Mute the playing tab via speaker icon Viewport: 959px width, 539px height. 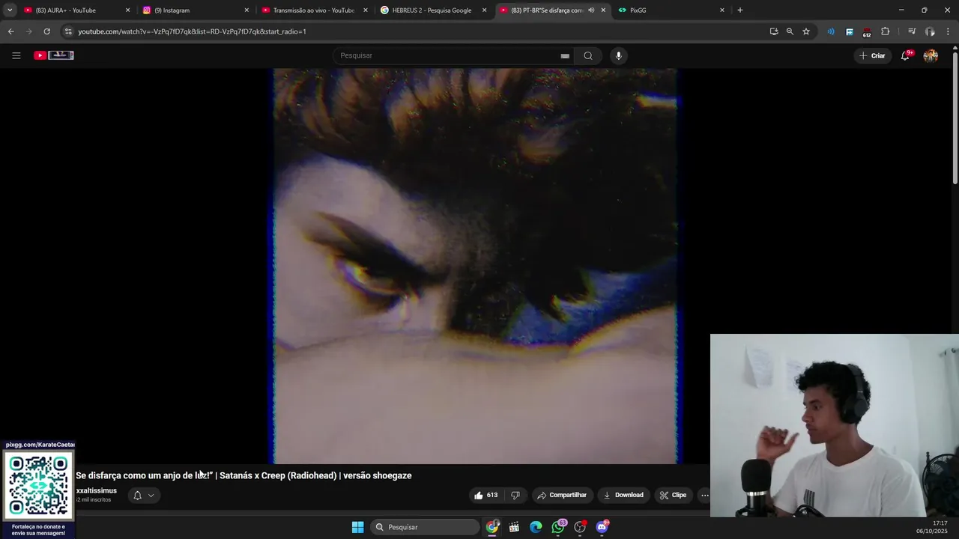pos(591,10)
